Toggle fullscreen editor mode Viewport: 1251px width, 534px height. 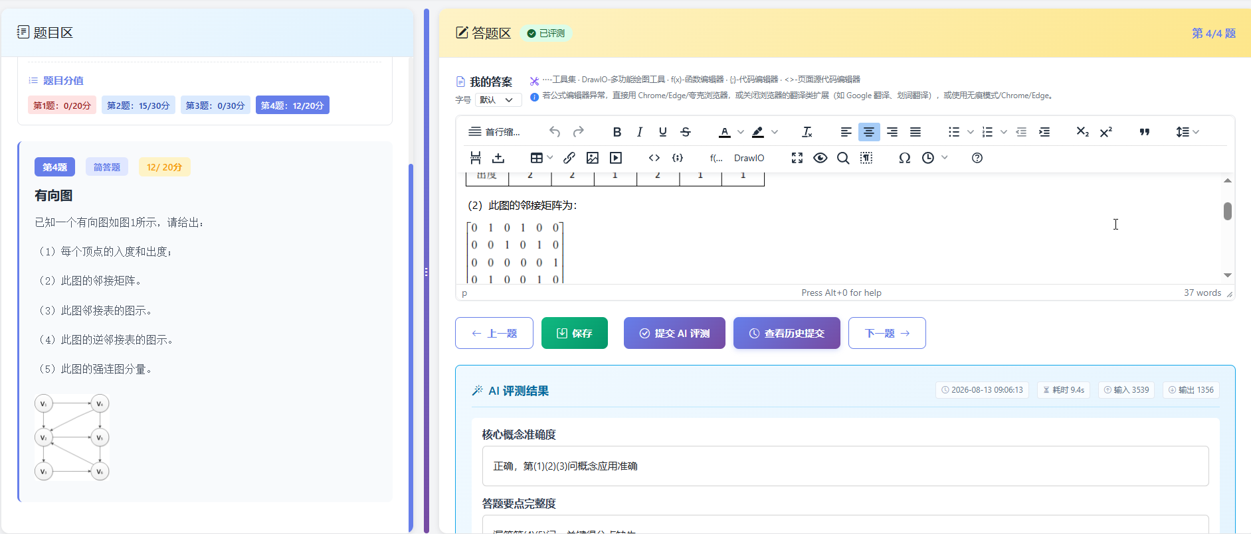[x=797, y=158]
